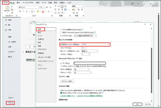Open the 'LinkedIn 機能について' link
Viewport: 161px width, 108px height.
point(68,96)
